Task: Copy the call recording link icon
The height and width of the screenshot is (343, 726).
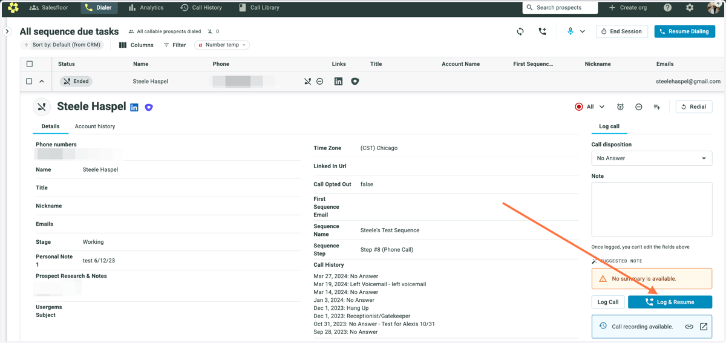Action: 689,327
